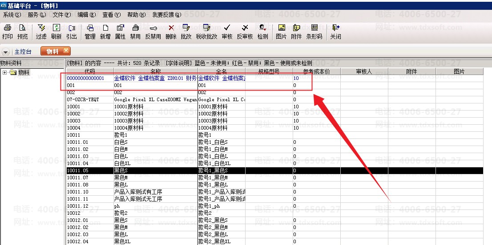
Task: Click the 参考成本价 column header
Action: click(316, 71)
